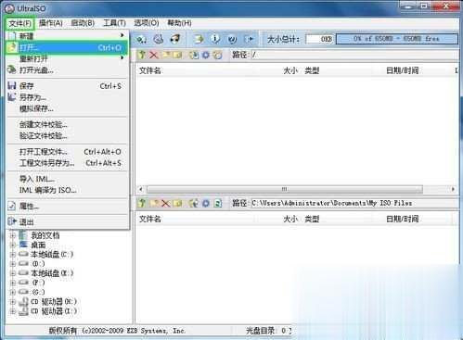Screen dimensions: 463x340
Task: Open the 启动(B) menu
Action: (x=83, y=23)
